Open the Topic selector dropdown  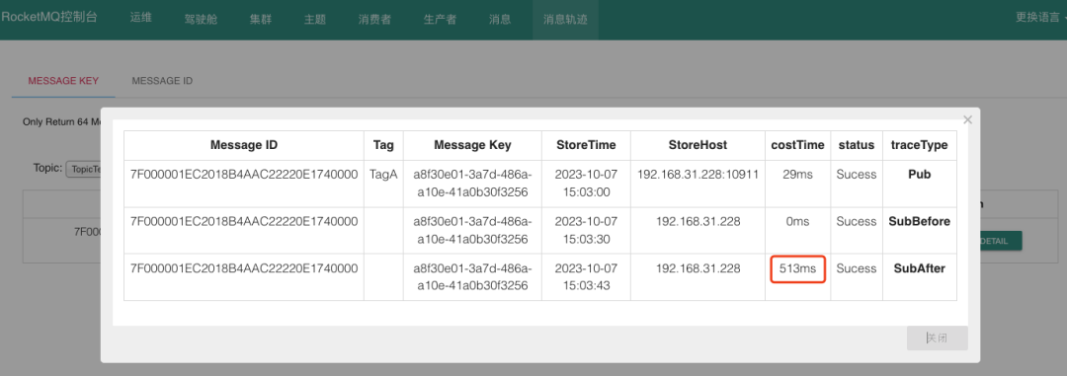coord(84,168)
